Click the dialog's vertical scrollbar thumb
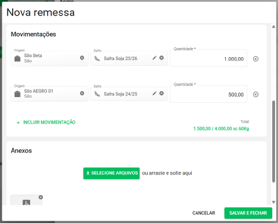The height and width of the screenshot is (223, 278). pyautogui.click(x=273, y=141)
